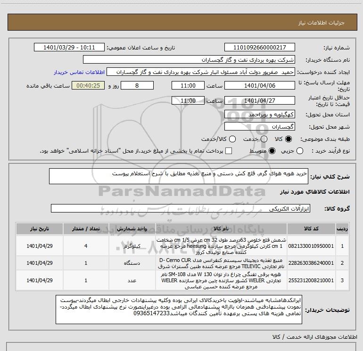Click product code 2282630386240001
The image size is (363, 351).
tap(311, 263)
